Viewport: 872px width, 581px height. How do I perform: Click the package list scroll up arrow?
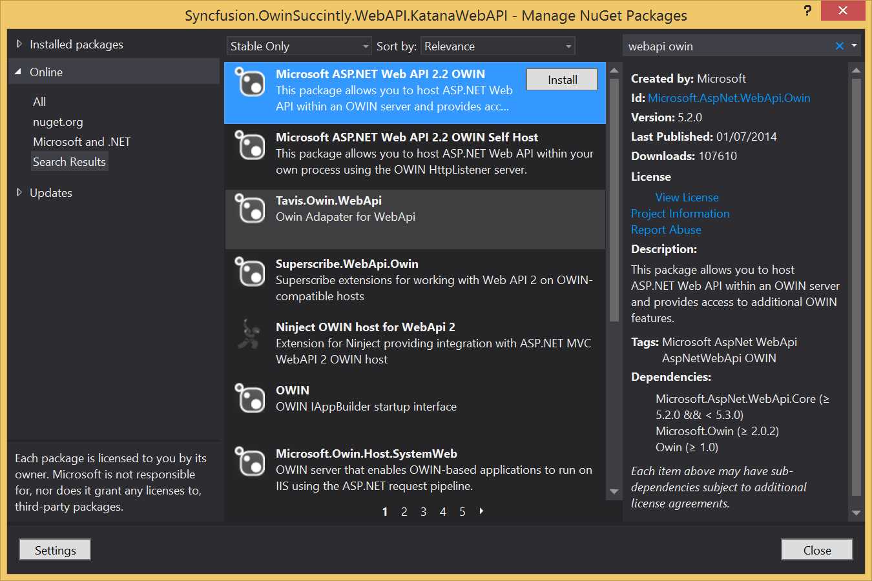[x=614, y=70]
